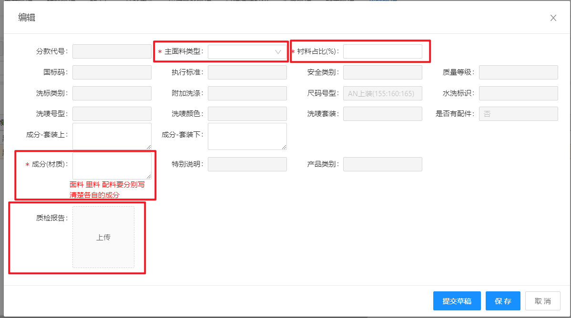Image resolution: width=571 pixels, height=318 pixels.
Task: Click the 产品类别 field
Action: (x=382, y=164)
